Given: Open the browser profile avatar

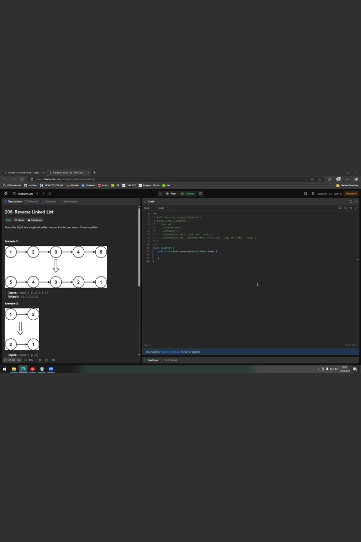Looking at the screenshot, I should [338, 179].
